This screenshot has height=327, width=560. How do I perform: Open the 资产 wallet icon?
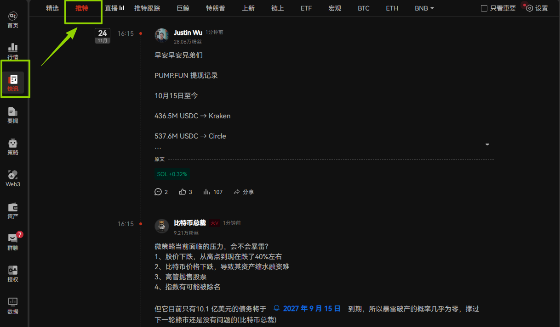pyautogui.click(x=13, y=210)
